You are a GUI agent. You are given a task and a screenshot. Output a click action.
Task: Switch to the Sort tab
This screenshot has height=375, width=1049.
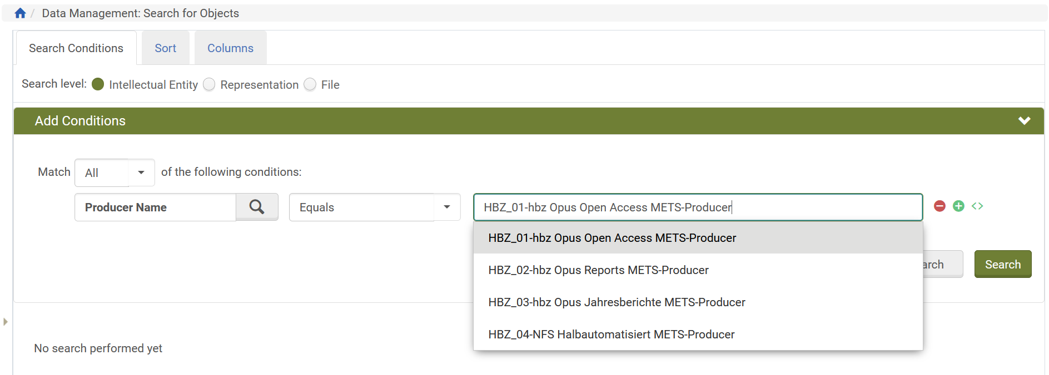point(165,48)
